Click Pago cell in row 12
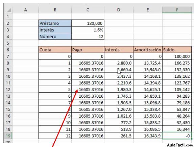194x147 pixels. tap(88, 90)
